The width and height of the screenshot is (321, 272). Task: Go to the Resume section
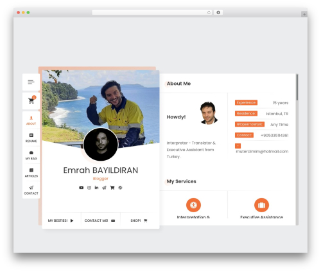[x=31, y=138]
